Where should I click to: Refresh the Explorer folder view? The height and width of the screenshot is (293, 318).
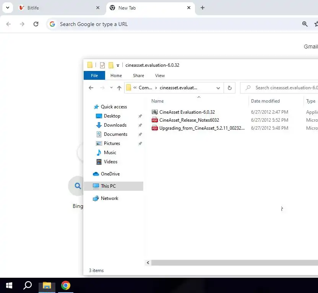[x=229, y=88]
